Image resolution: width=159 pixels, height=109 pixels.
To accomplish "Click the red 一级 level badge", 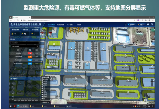I will [x=30, y=53].
